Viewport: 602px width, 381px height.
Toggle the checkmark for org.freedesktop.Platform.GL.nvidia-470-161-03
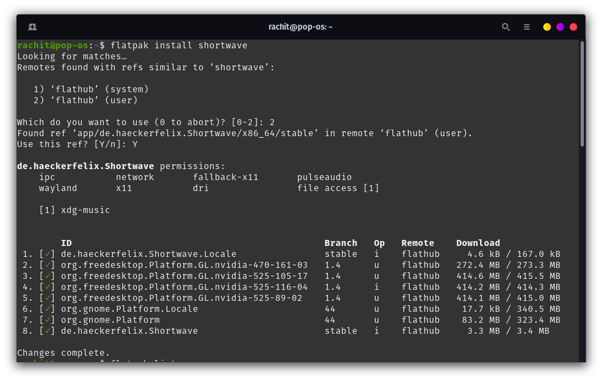click(49, 265)
